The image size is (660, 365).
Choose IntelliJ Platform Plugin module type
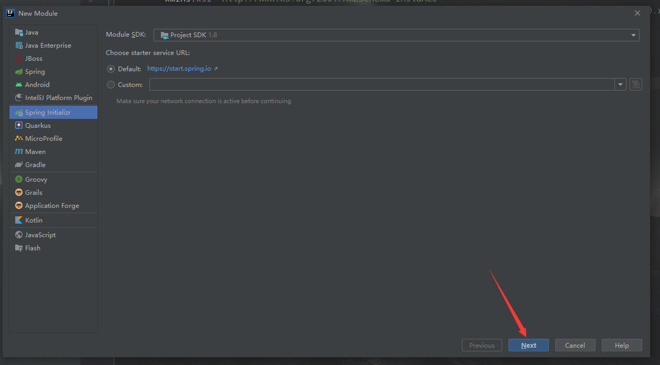tap(53, 98)
